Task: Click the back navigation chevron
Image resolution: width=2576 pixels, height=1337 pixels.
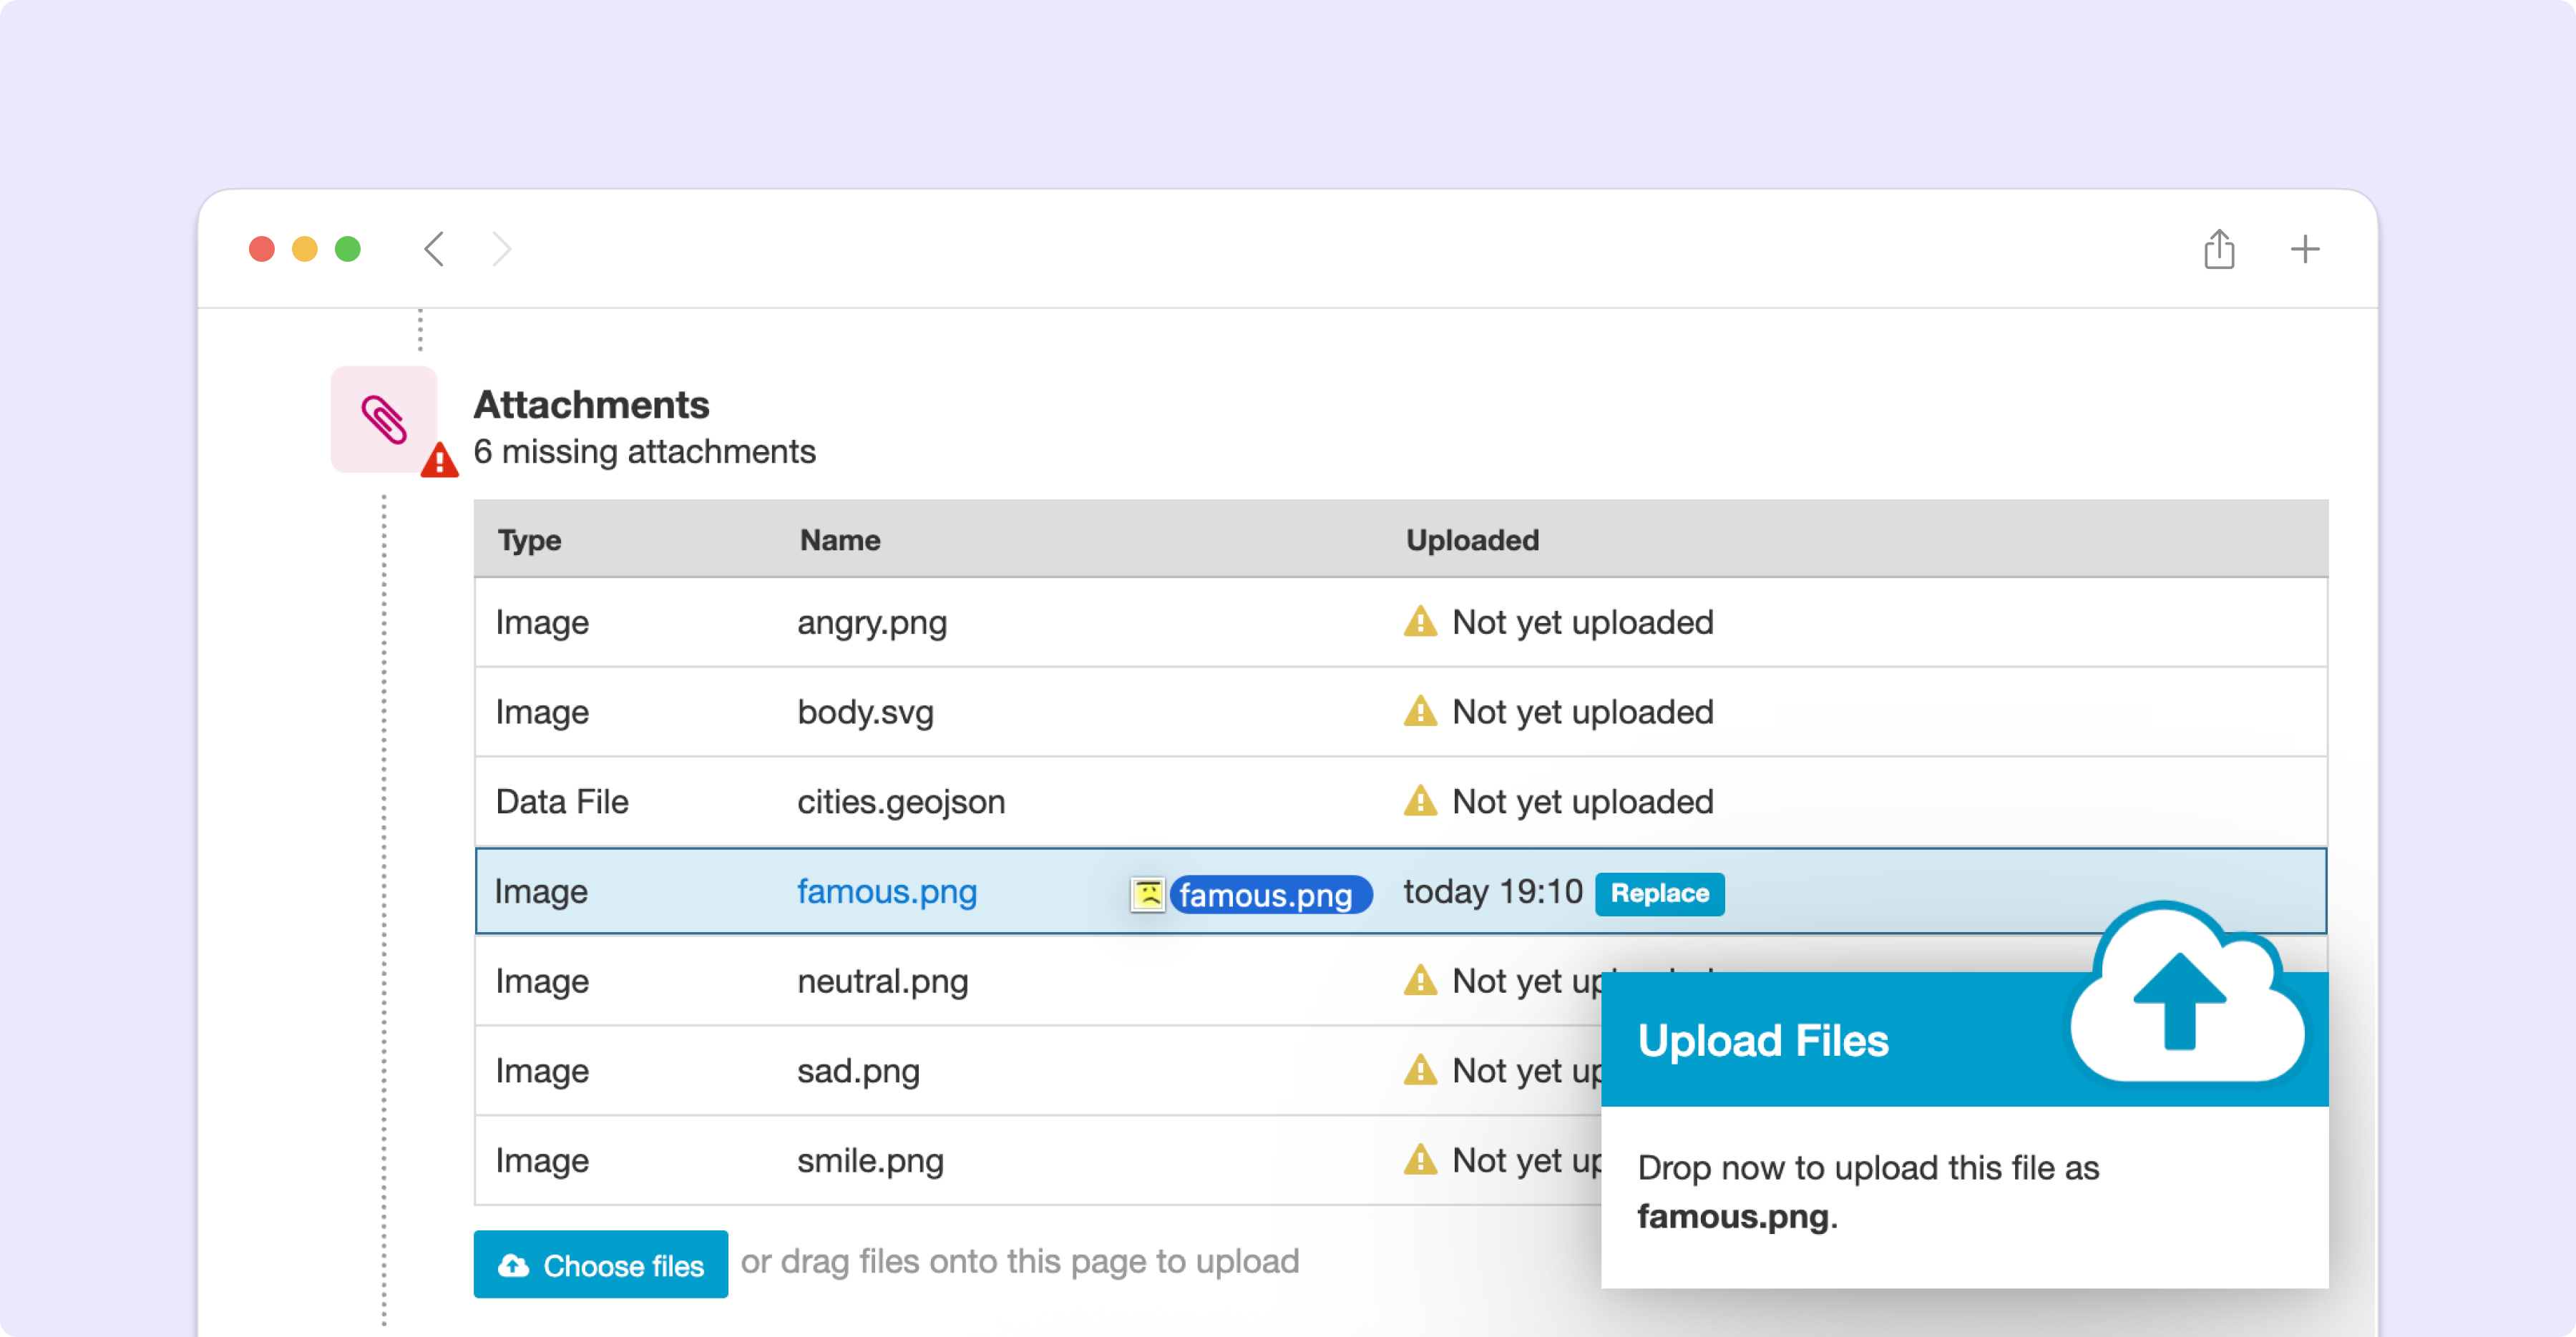Action: [434, 249]
